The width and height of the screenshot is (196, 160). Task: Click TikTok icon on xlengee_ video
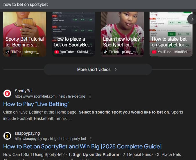8,52
